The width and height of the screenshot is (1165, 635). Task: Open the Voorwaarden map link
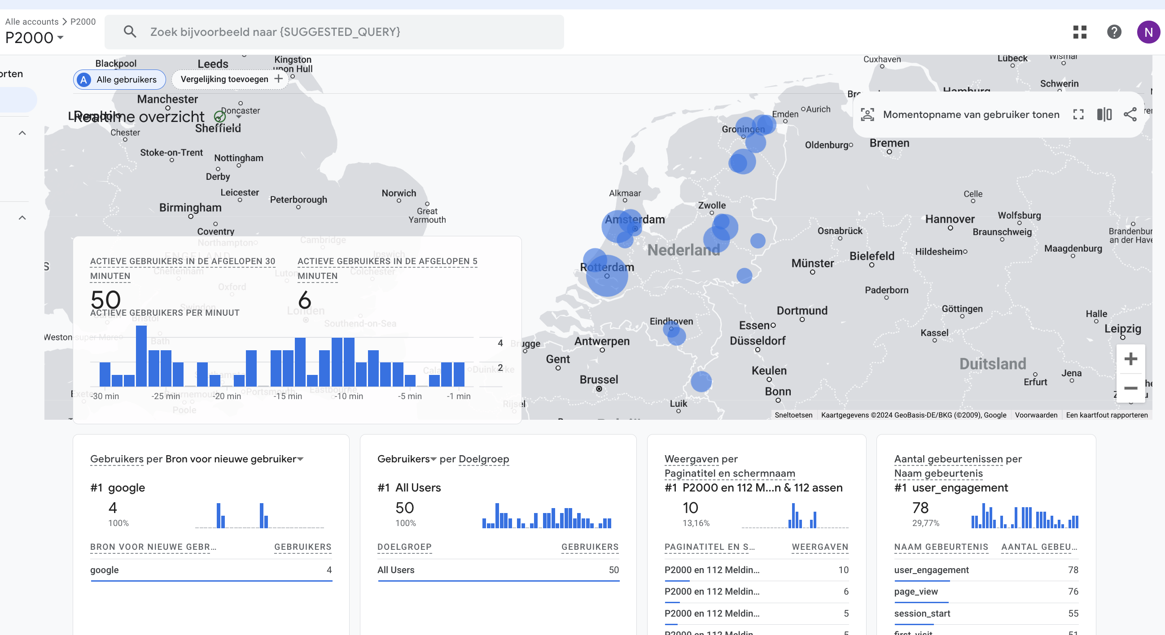(x=1036, y=415)
